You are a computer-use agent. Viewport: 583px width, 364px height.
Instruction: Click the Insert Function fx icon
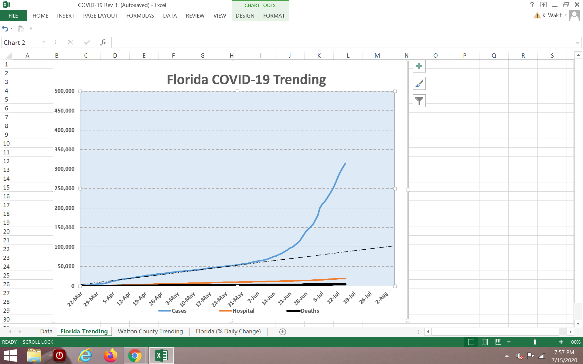(x=103, y=42)
